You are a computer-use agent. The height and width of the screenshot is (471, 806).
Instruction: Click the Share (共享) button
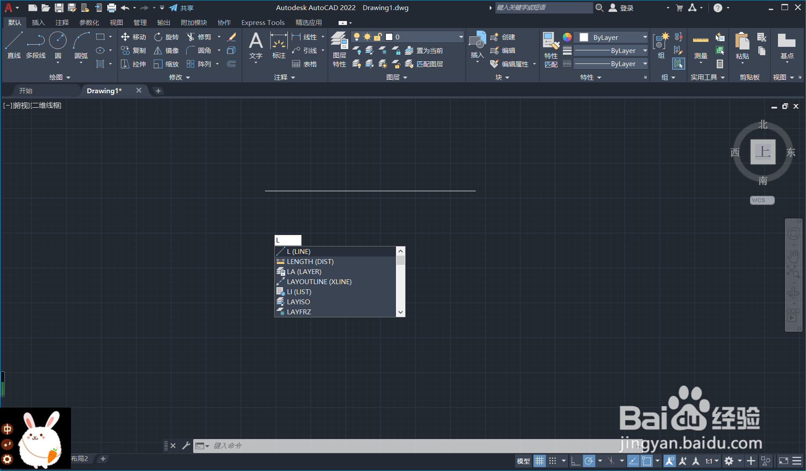point(181,8)
